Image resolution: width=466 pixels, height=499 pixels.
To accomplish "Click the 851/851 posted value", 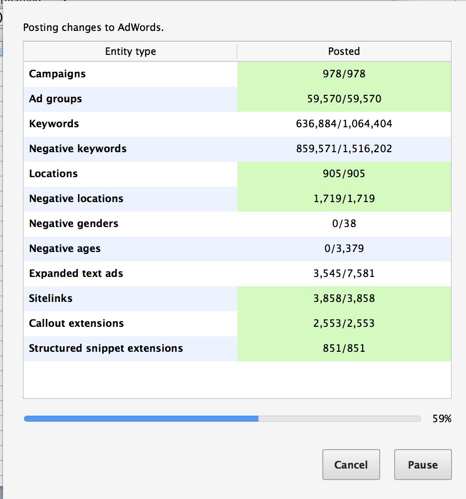I will pos(344,348).
